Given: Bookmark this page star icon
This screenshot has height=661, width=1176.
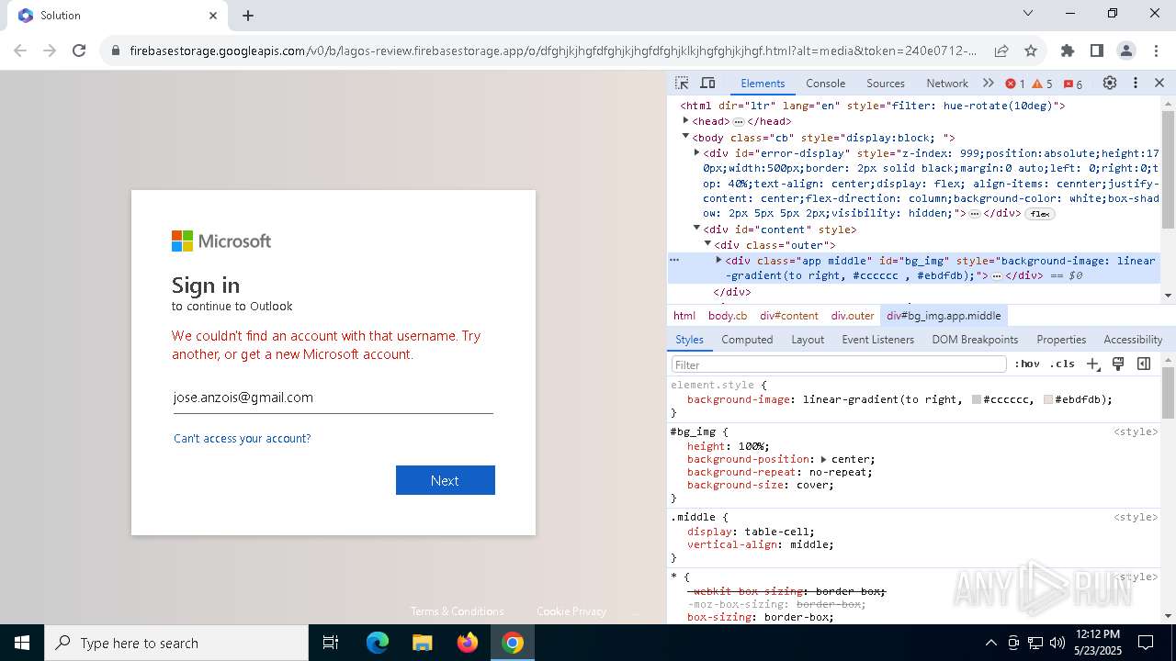Looking at the screenshot, I should [1031, 50].
